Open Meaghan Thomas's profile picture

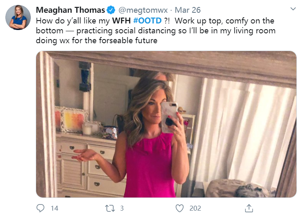pos(18,18)
